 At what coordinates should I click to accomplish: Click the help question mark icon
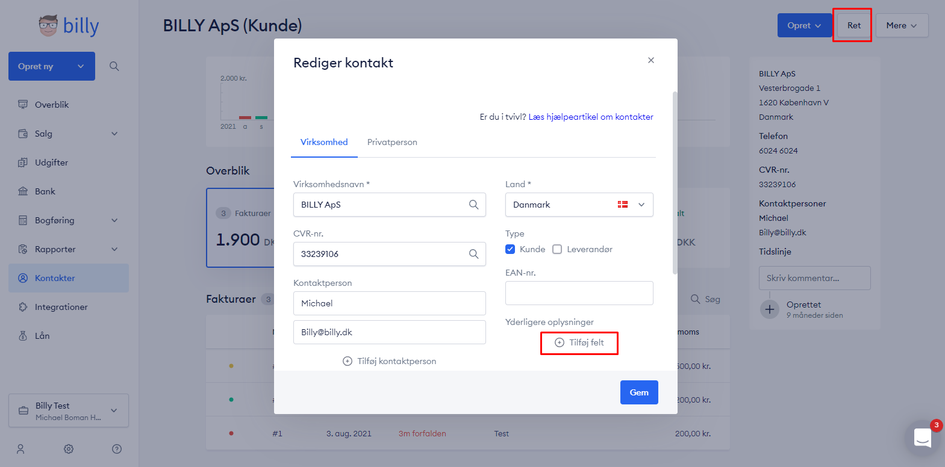tap(117, 449)
